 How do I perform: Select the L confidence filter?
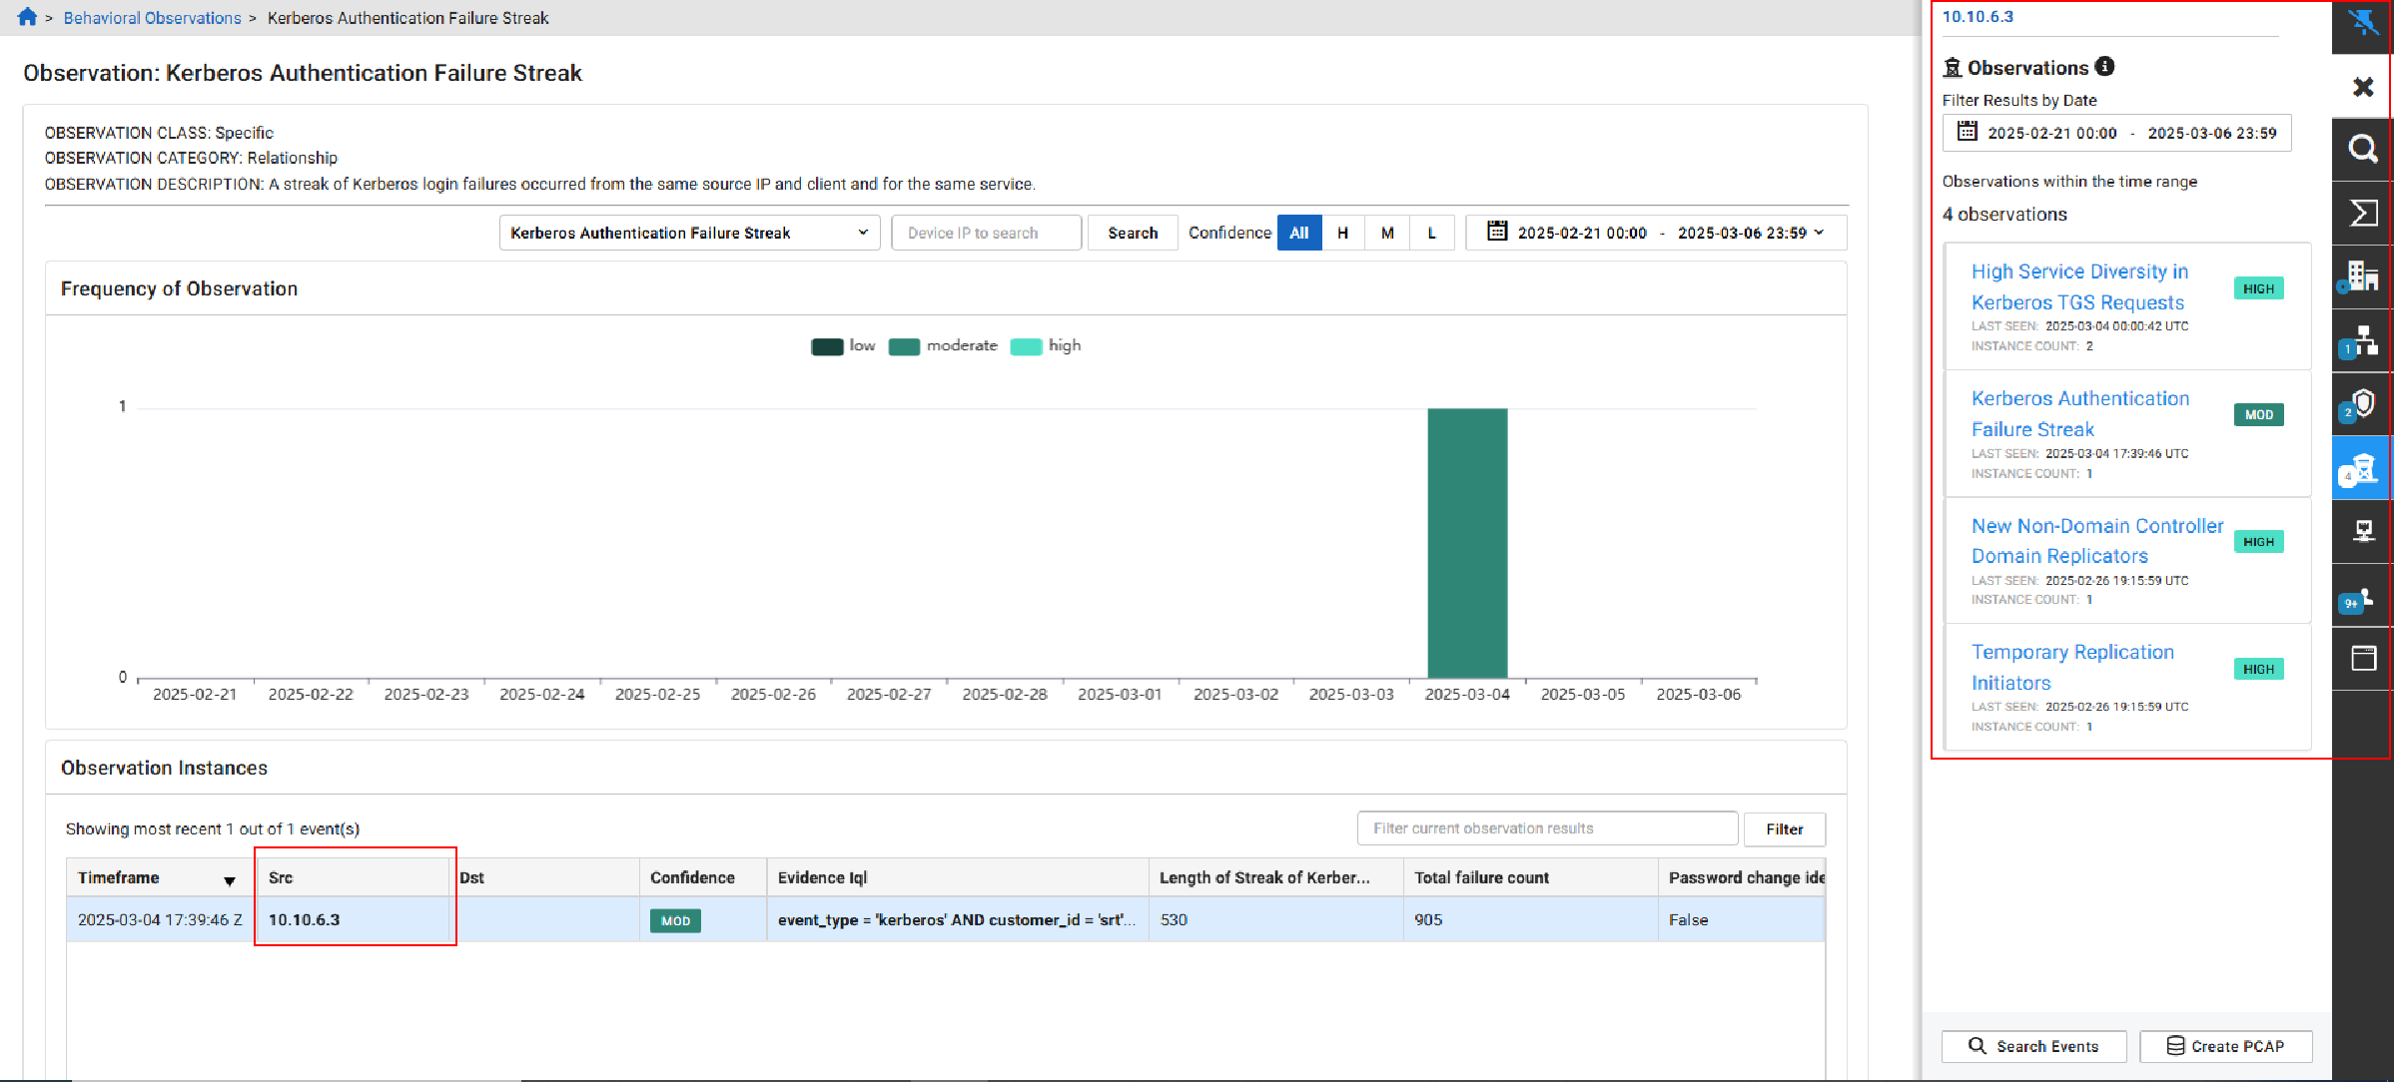(x=1431, y=233)
